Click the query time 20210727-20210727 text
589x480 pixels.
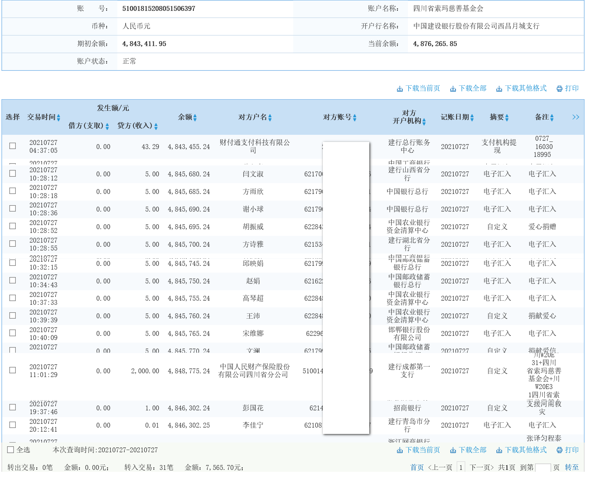[128, 450]
